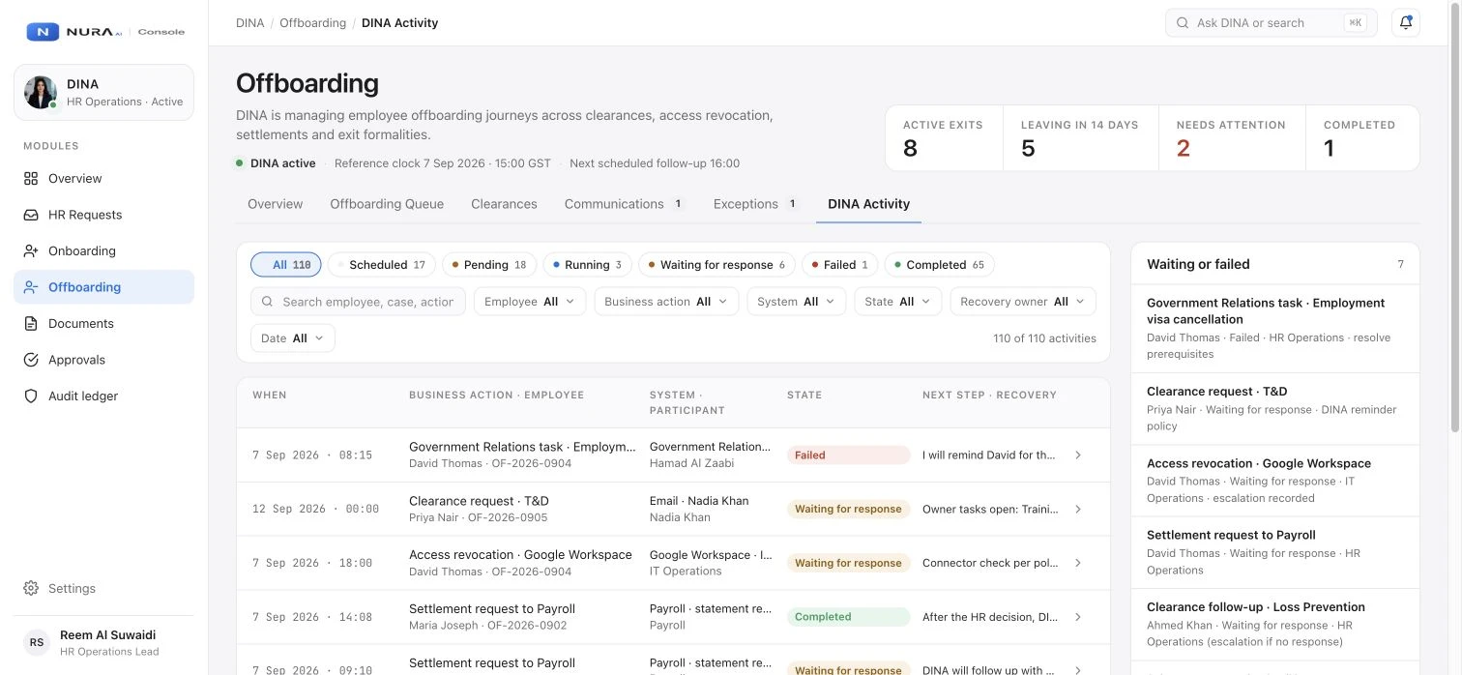The width and height of the screenshot is (1462, 675).
Task: Open Reem Al Suwaidi user profile
Action: 103,643
